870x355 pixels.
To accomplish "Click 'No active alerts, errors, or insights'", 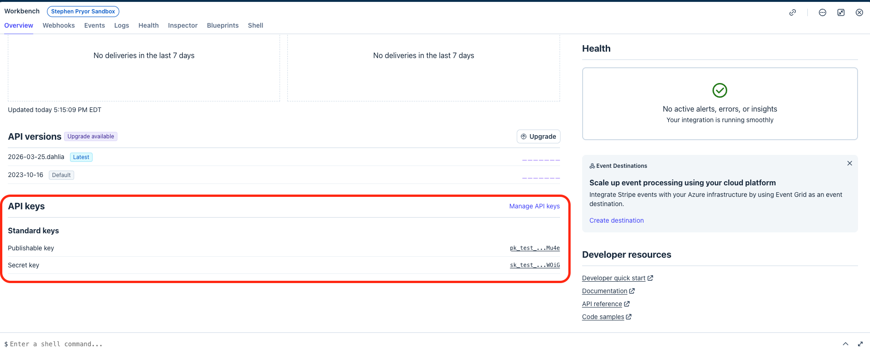I will 720,109.
